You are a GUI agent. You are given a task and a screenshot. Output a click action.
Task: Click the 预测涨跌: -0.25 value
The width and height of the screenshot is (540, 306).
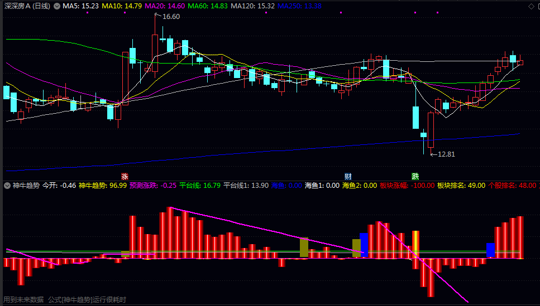coord(153,186)
